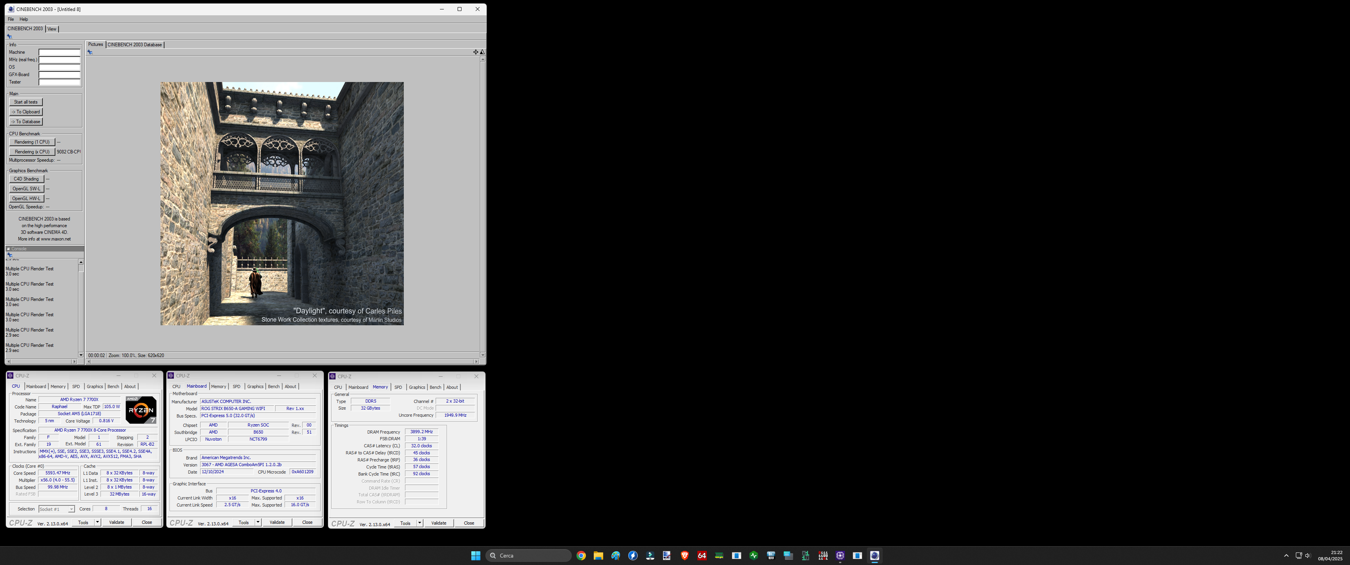Click the Start all tests button
1350x565 pixels.
coord(26,102)
